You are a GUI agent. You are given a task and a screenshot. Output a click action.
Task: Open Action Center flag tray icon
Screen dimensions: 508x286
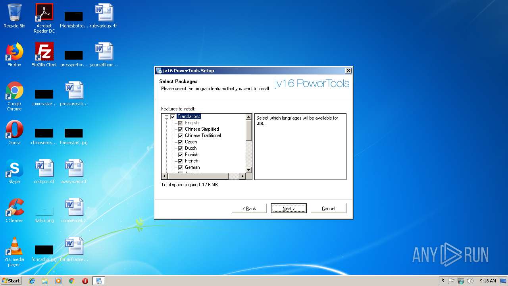[451, 281]
